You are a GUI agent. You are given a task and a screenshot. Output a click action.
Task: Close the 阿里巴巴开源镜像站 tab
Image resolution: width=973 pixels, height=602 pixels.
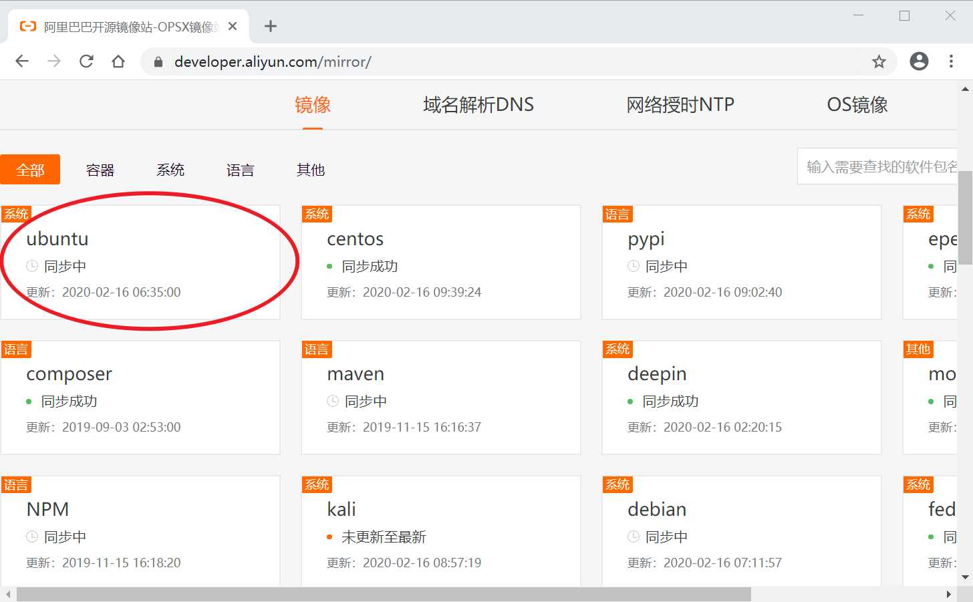233,26
